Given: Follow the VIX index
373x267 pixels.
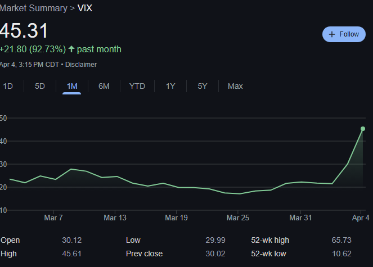Looking at the screenshot, I should click(344, 34).
